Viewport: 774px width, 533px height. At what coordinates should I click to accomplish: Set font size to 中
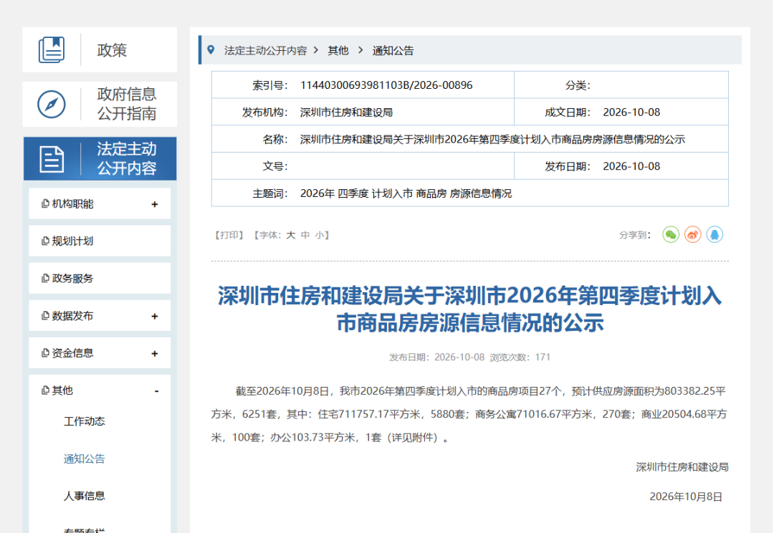tap(305, 235)
